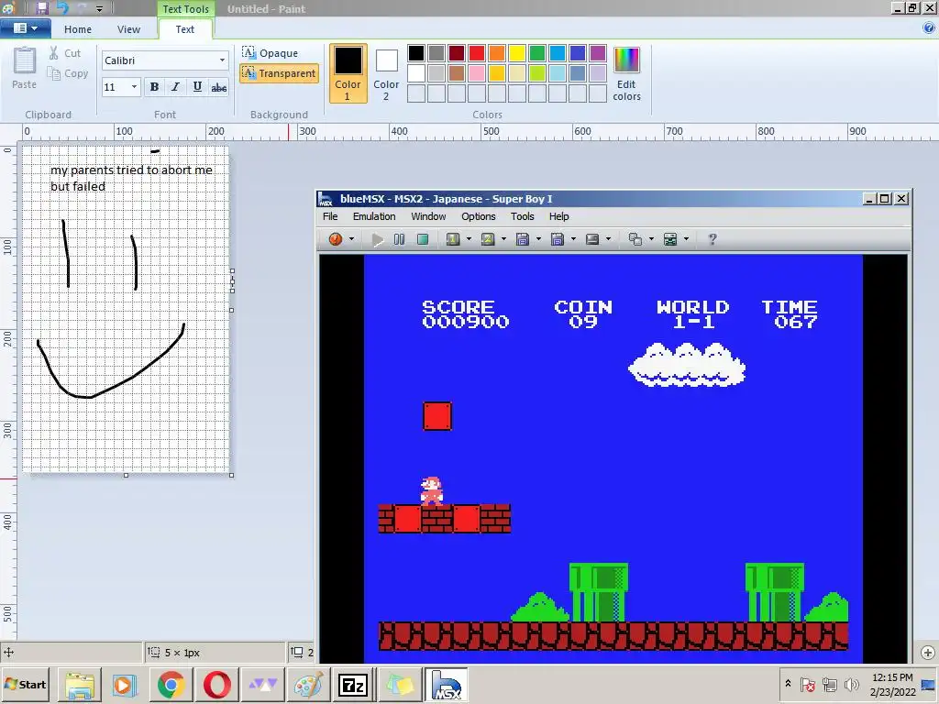Click the first floppy disk drive icon in blueMSX
Viewport: 939px width, 704px height.
click(x=523, y=239)
